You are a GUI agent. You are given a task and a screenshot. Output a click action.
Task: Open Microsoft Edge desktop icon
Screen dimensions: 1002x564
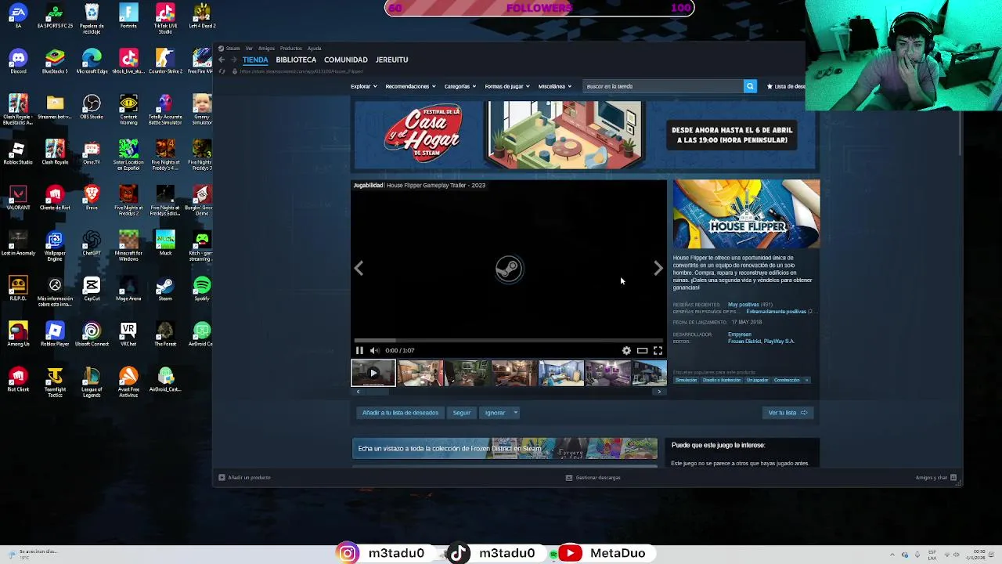click(92, 62)
